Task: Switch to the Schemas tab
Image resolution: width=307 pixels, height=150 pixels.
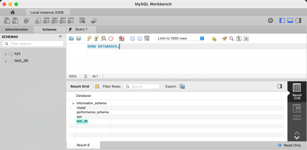Action: [x=49, y=30]
